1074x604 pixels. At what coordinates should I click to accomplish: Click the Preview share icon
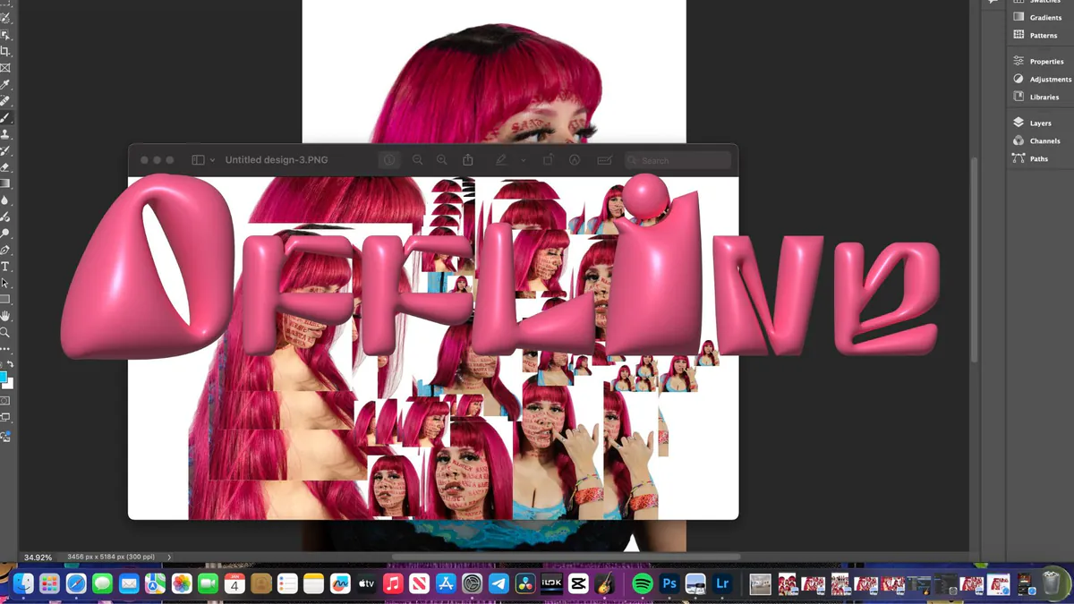click(x=468, y=160)
